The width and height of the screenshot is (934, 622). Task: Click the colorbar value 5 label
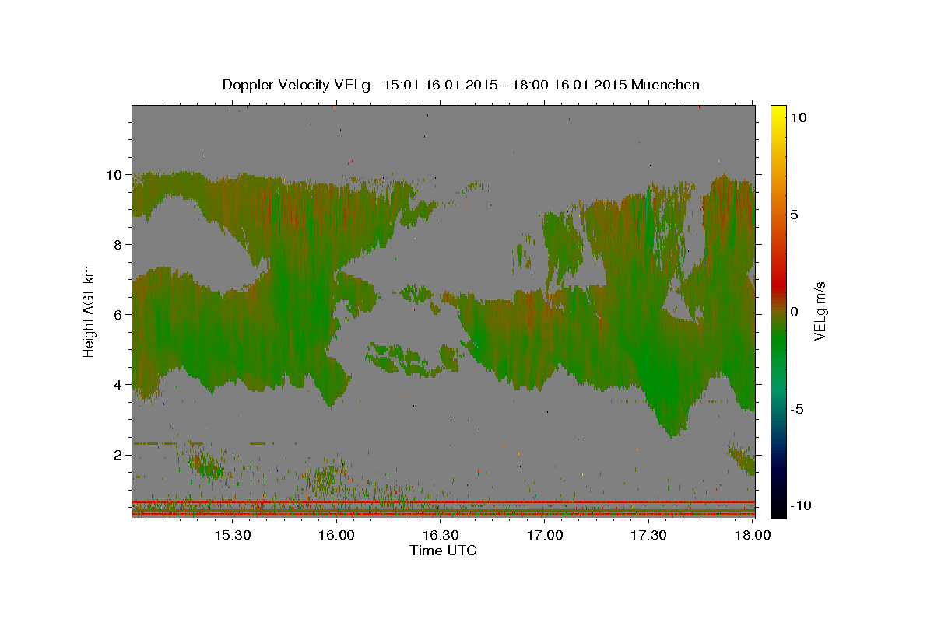794,215
